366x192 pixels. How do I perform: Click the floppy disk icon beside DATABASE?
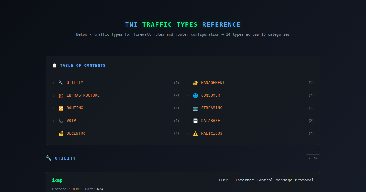(196, 121)
